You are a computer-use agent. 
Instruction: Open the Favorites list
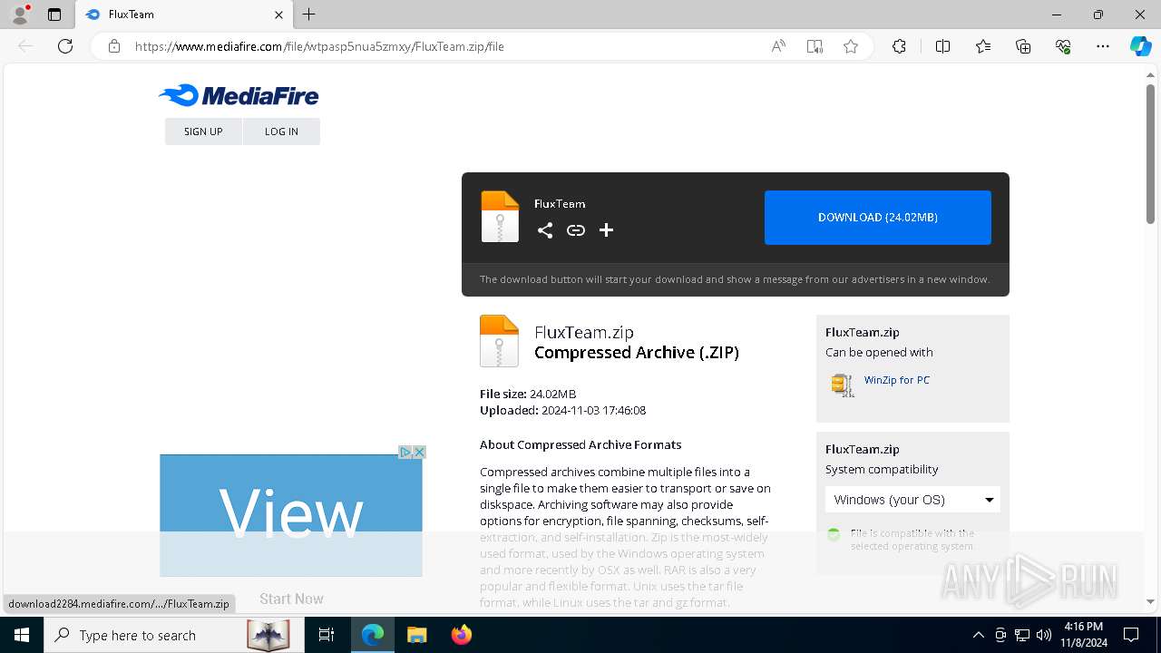pos(983,46)
